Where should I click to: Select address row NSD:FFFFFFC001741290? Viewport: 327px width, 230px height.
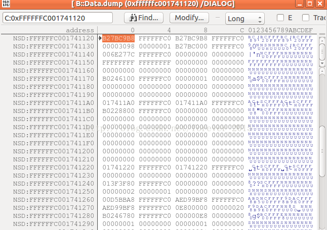coord(54,224)
